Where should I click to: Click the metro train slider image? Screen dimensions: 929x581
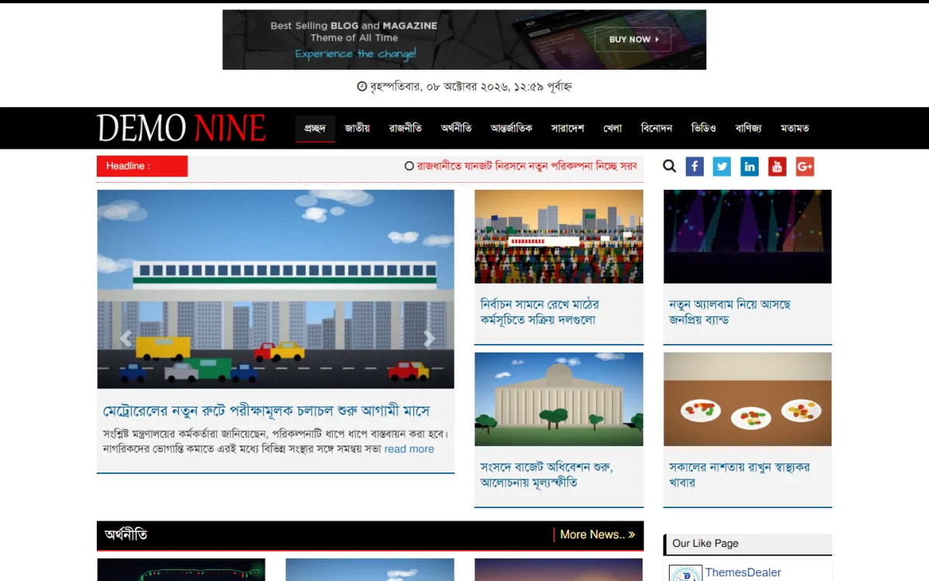[x=276, y=289]
